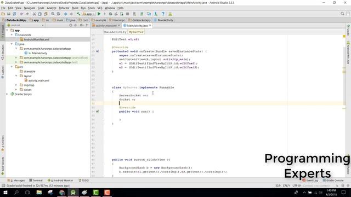Collapse the java folder node
Image resolution: width=351 pixels, height=197 pixels.
12,44
